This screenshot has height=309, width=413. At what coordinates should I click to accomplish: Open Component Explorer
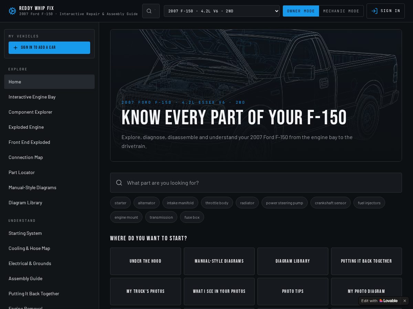(49, 112)
